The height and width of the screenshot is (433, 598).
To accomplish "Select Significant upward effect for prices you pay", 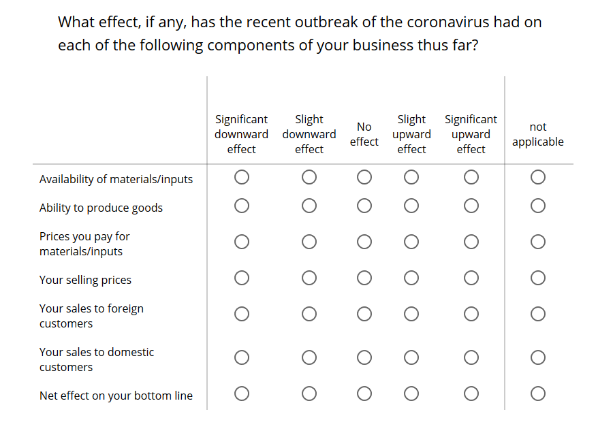I will pos(471,242).
